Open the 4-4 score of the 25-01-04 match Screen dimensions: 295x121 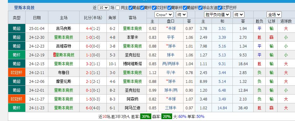pyautogui.click(x=89, y=28)
